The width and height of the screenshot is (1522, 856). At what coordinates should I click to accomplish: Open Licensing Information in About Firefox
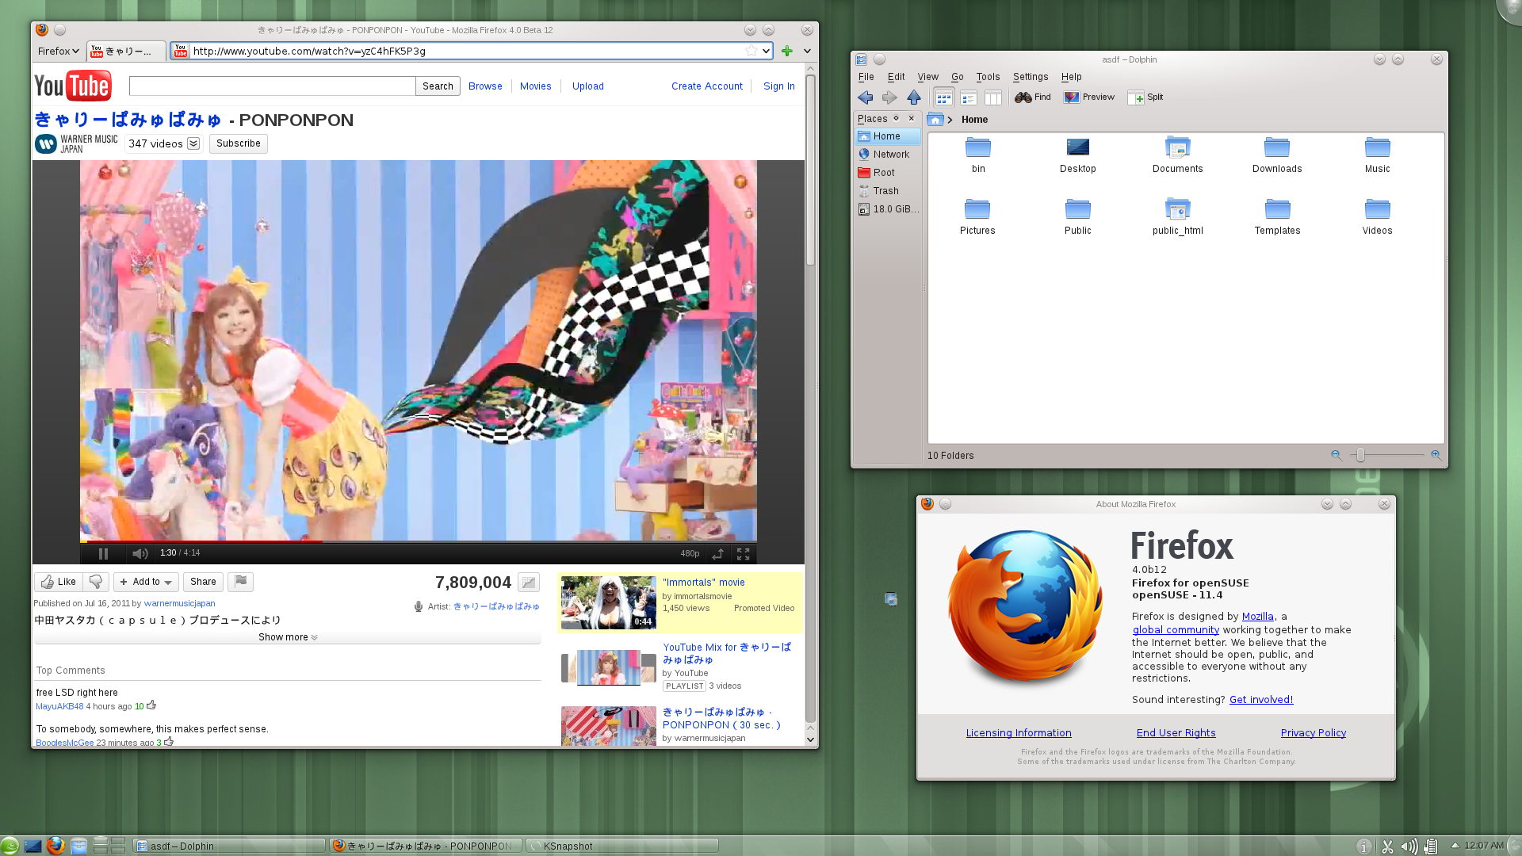1019,733
